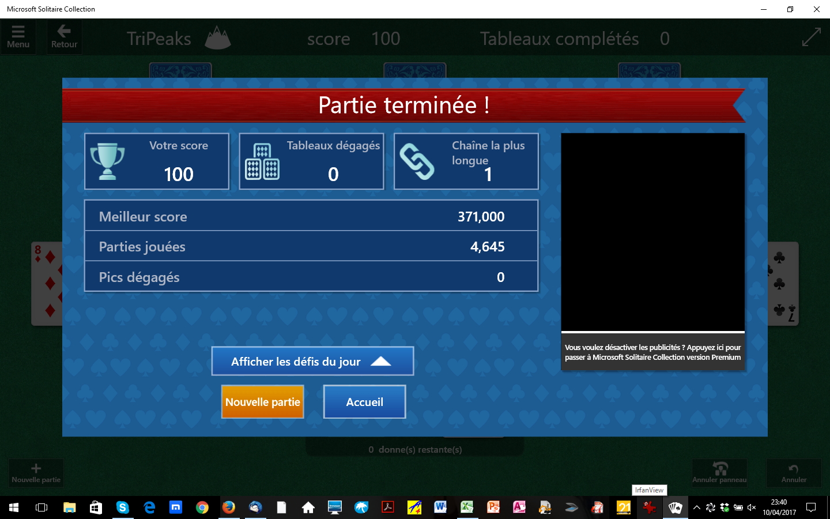Open the Menu hamburger button
Screen dimensions: 830x519
pos(18,37)
